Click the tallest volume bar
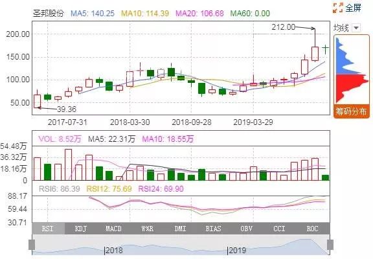This screenshot has width=373, height=259. pos(68,164)
